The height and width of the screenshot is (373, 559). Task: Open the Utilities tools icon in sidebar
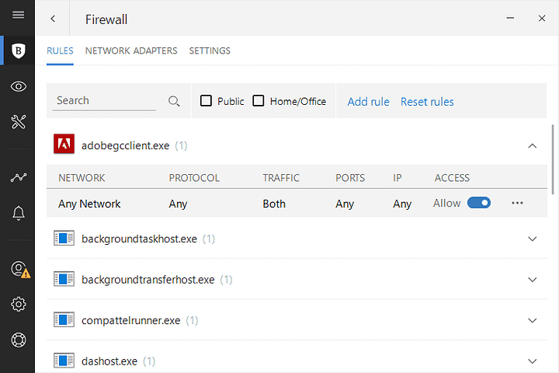(x=18, y=122)
